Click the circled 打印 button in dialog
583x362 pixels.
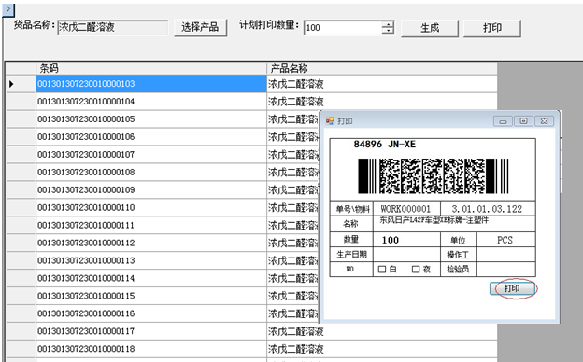513,288
